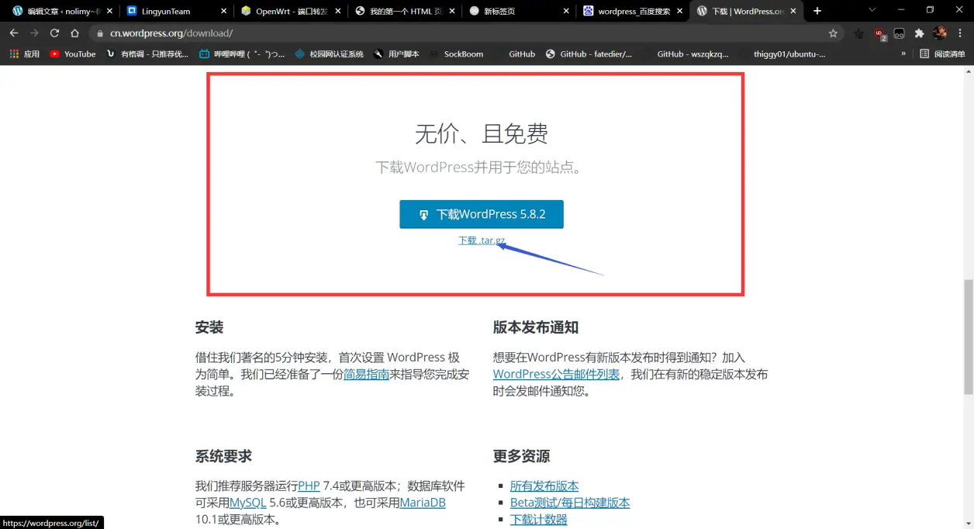Open the profile avatar menu
This screenshot has width=974, height=529.
(940, 33)
